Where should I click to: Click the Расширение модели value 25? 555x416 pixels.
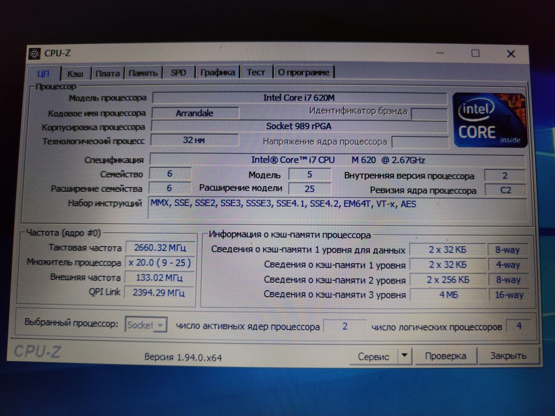tap(310, 189)
